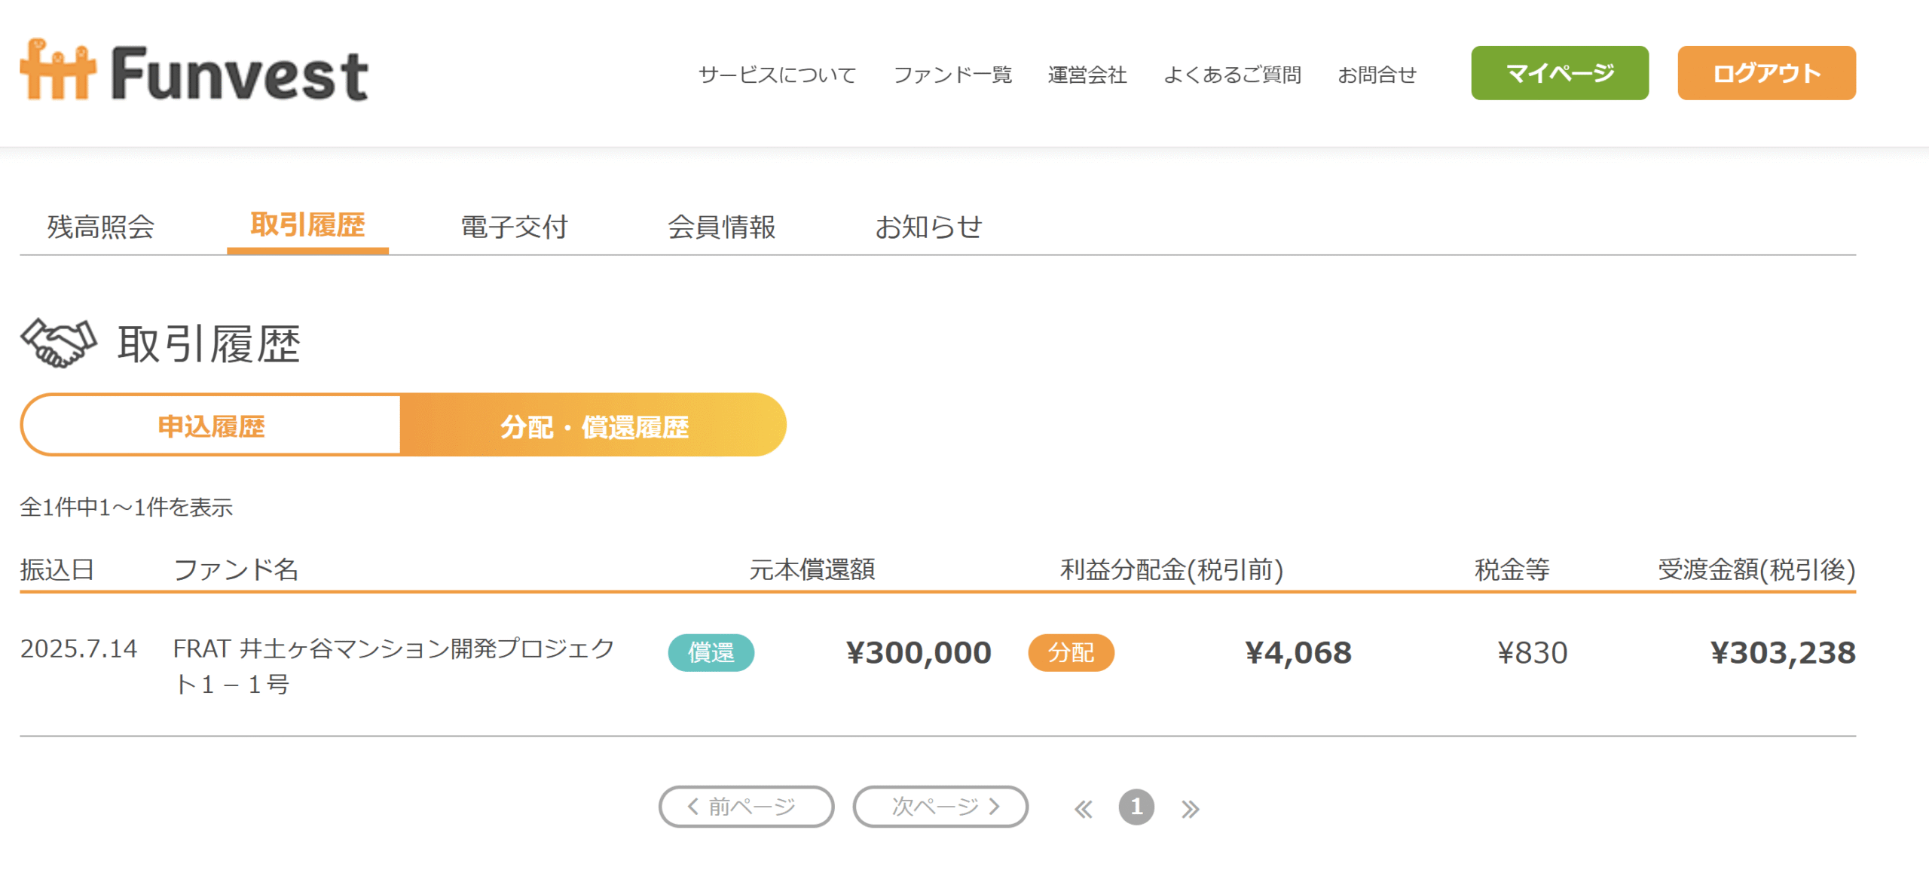This screenshot has width=1929, height=891.
Task: Open FRAT 井土ヶ谷マンション開発プロジェクト fund row
Action: (x=937, y=666)
